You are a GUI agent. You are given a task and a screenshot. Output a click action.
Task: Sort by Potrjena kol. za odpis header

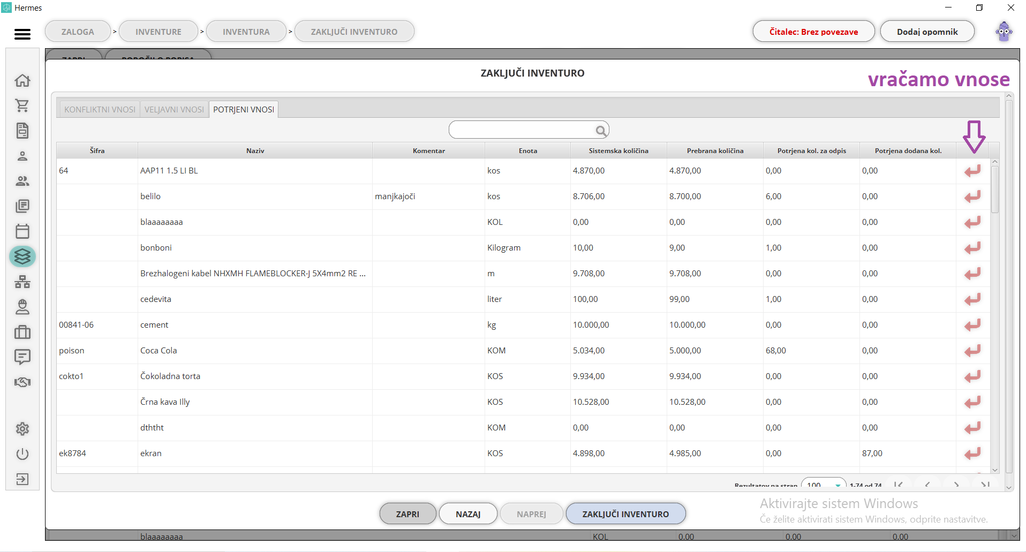point(811,150)
